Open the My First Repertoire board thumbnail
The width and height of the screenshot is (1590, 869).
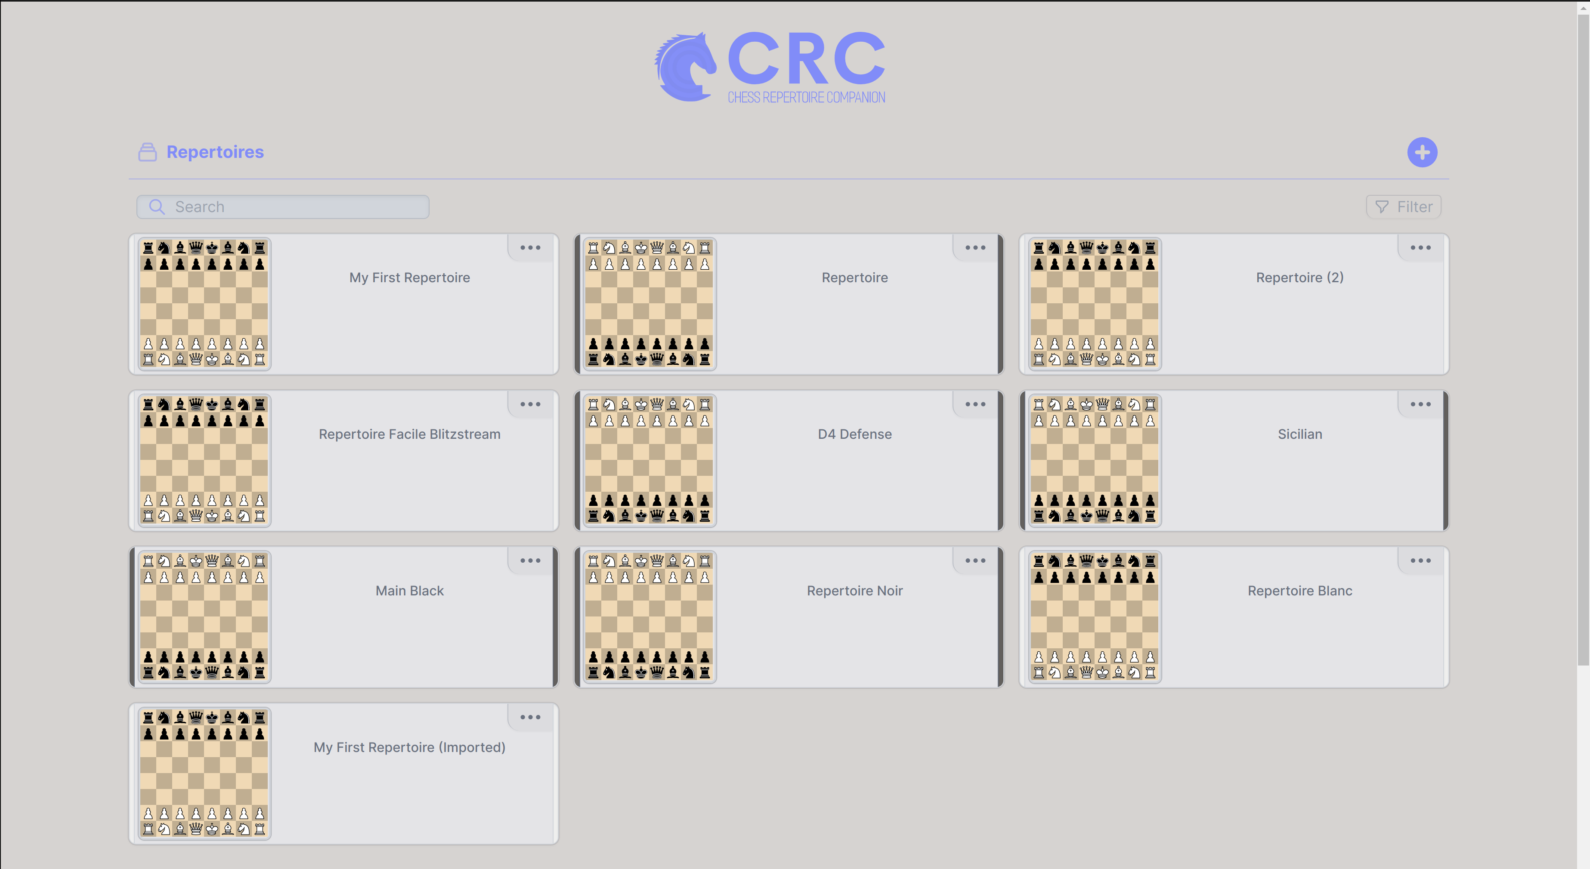204,304
